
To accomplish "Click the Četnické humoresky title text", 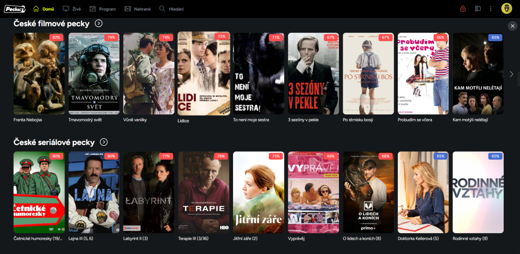I will (38, 238).
